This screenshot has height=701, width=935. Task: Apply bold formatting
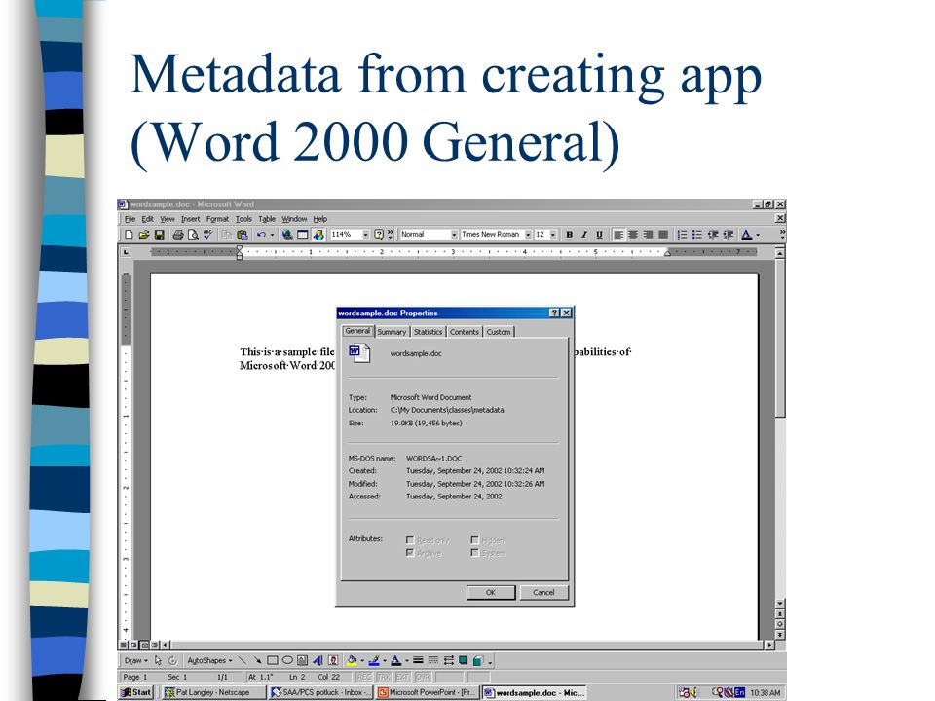(x=570, y=235)
